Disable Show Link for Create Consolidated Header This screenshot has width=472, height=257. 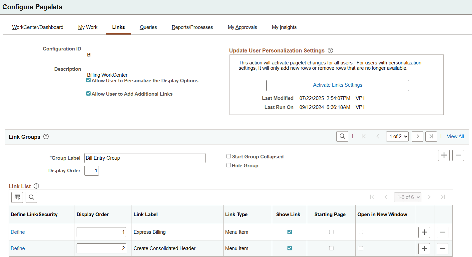(x=289, y=248)
